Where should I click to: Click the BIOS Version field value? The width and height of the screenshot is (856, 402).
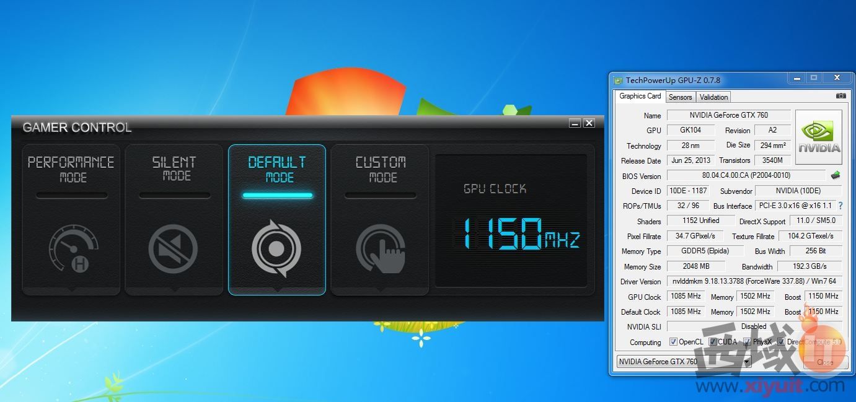click(746, 175)
